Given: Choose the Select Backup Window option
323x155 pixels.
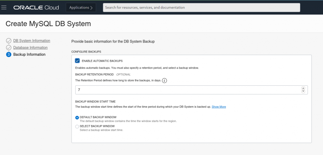Looking at the screenshot, I should [x=77, y=127].
